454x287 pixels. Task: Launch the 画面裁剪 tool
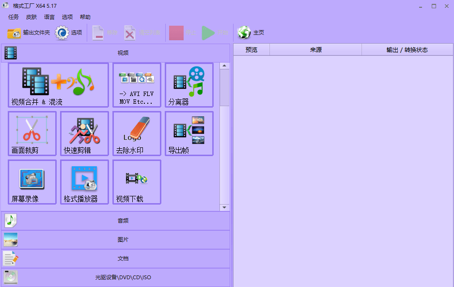32,133
